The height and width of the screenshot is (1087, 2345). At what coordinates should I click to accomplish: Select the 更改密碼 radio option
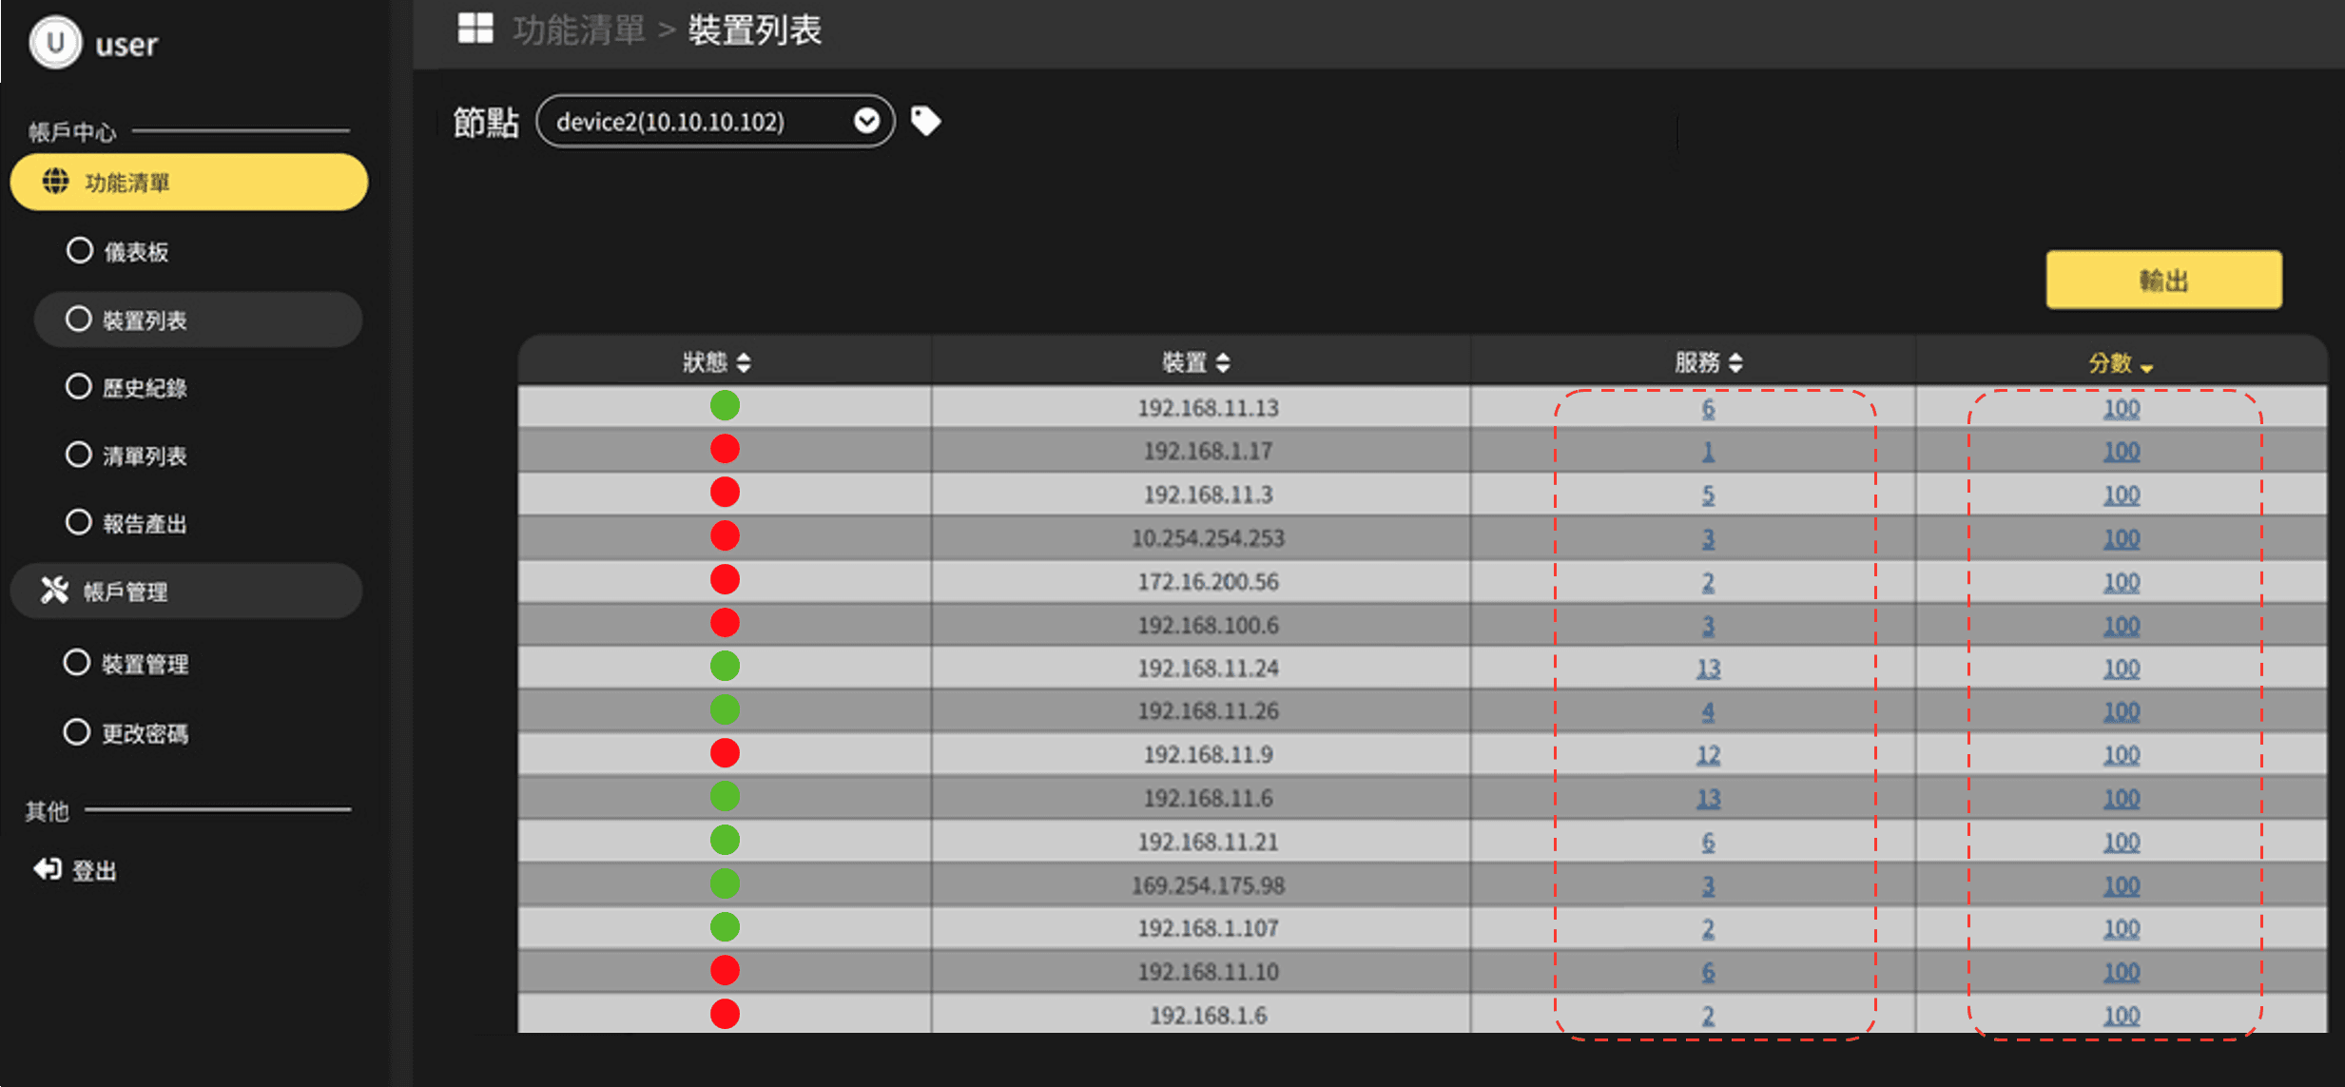point(77,731)
